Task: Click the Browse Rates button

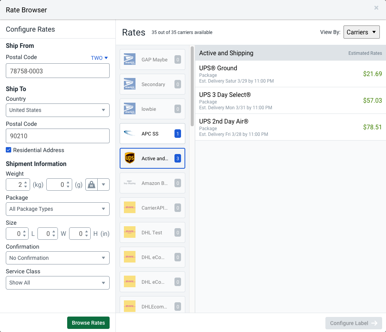Action: pos(88,323)
